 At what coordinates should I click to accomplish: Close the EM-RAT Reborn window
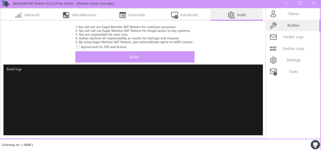[313, 3]
